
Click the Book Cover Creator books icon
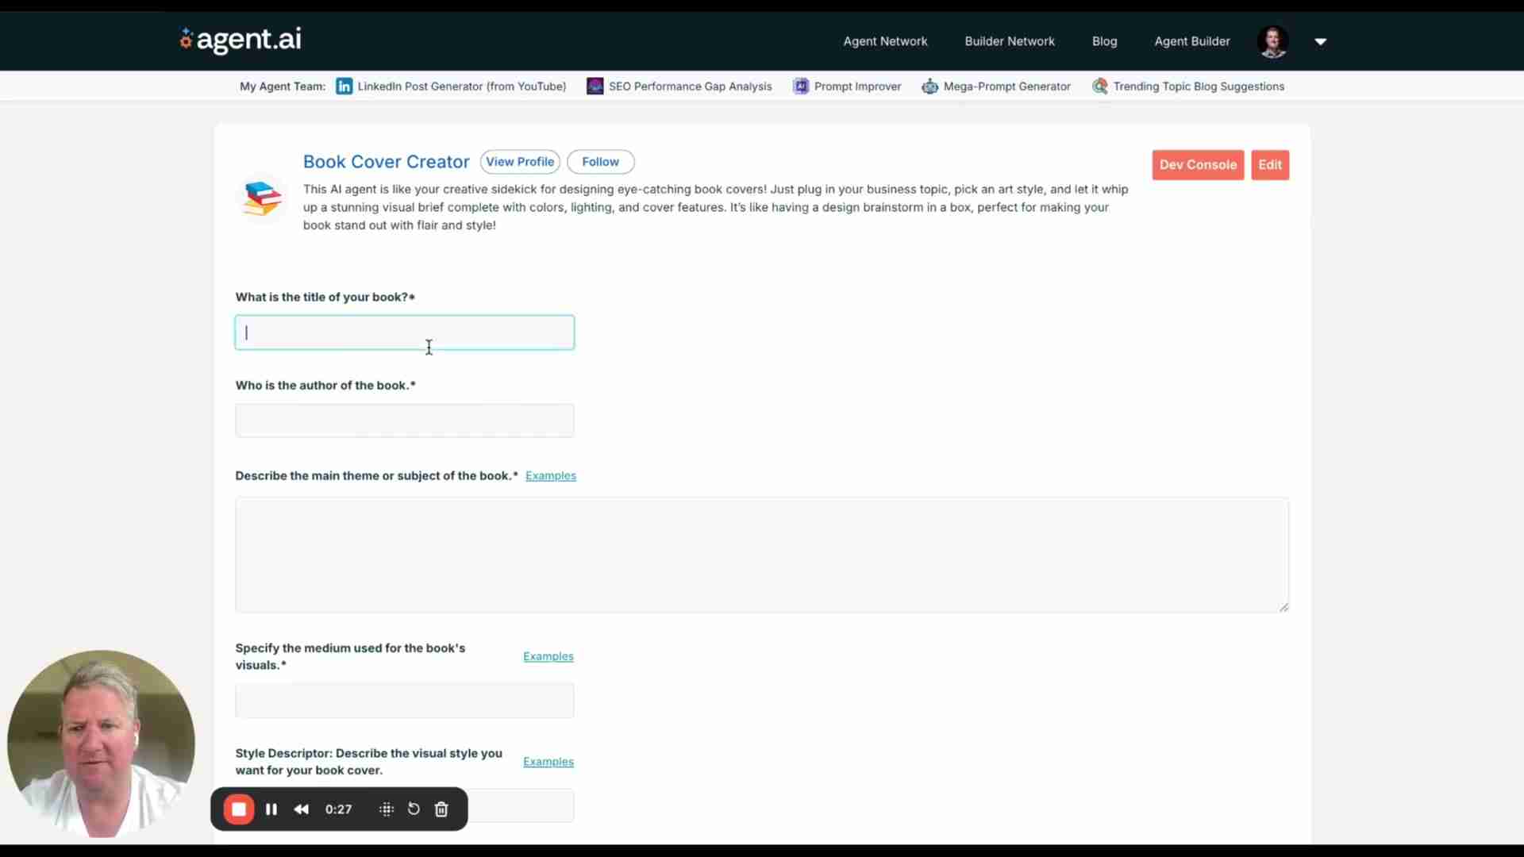click(263, 198)
